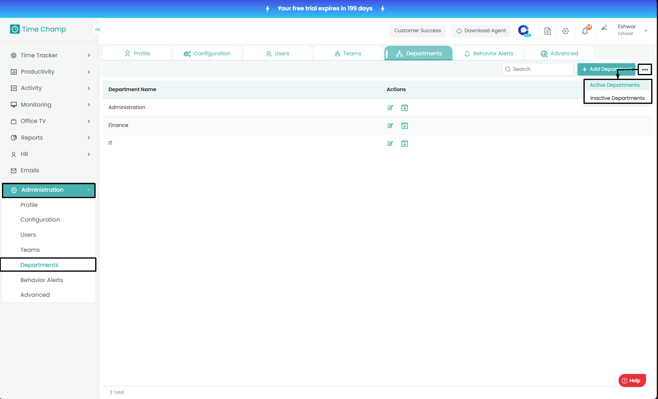Select Inactive Departments from the menu
Viewport: 658px width, 399px height.
(617, 98)
